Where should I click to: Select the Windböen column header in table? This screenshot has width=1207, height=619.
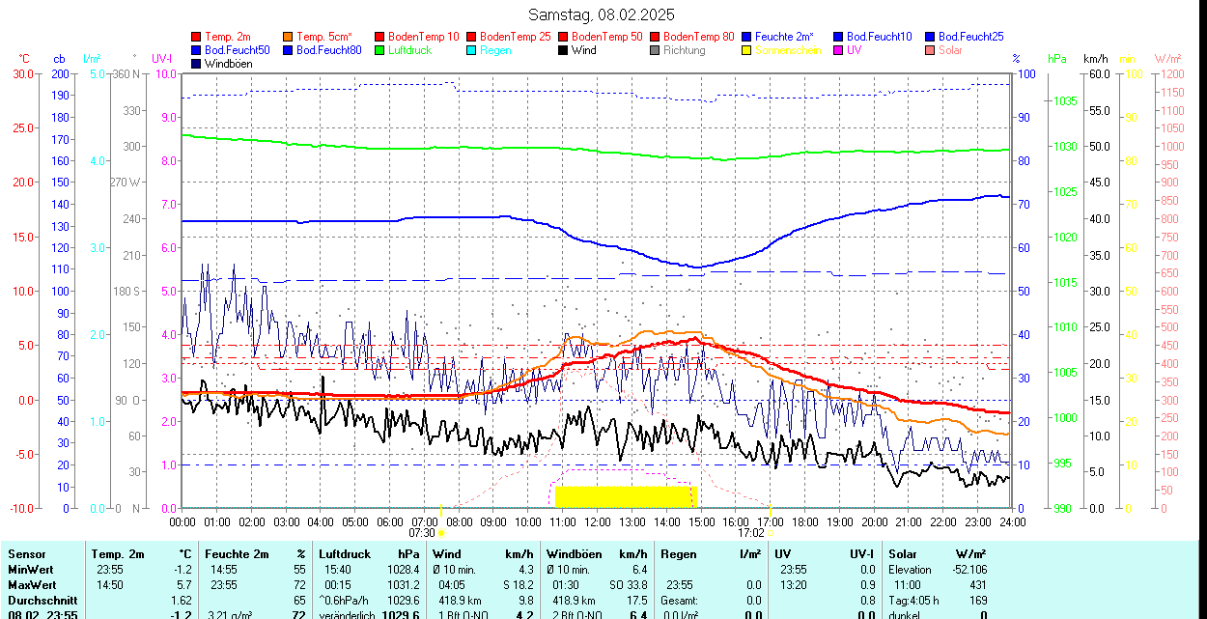(574, 554)
